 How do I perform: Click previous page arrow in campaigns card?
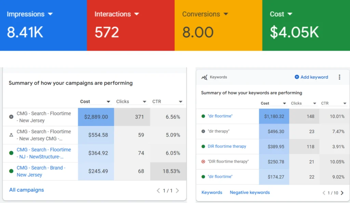pyautogui.click(x=158, y=190)
